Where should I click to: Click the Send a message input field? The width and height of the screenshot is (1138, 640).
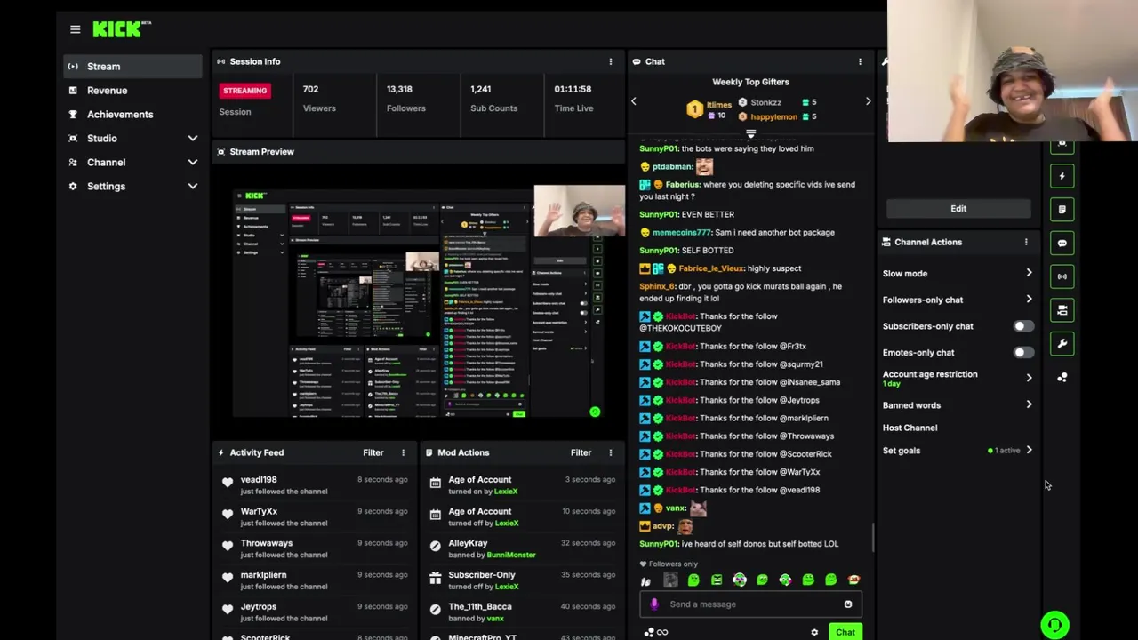pos(750,604)
